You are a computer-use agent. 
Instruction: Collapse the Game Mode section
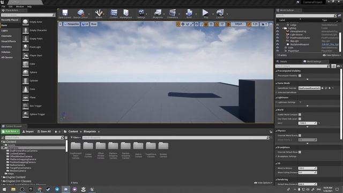point(277,84)
